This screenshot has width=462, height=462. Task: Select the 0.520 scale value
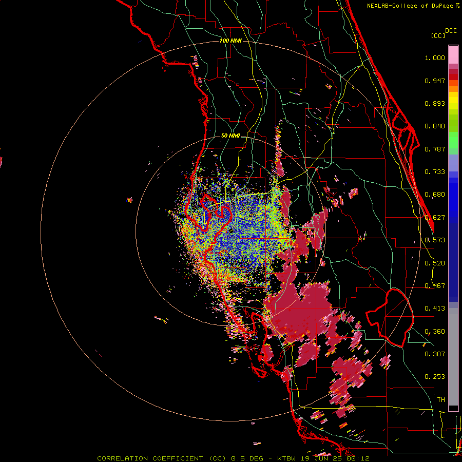(435, 263)
